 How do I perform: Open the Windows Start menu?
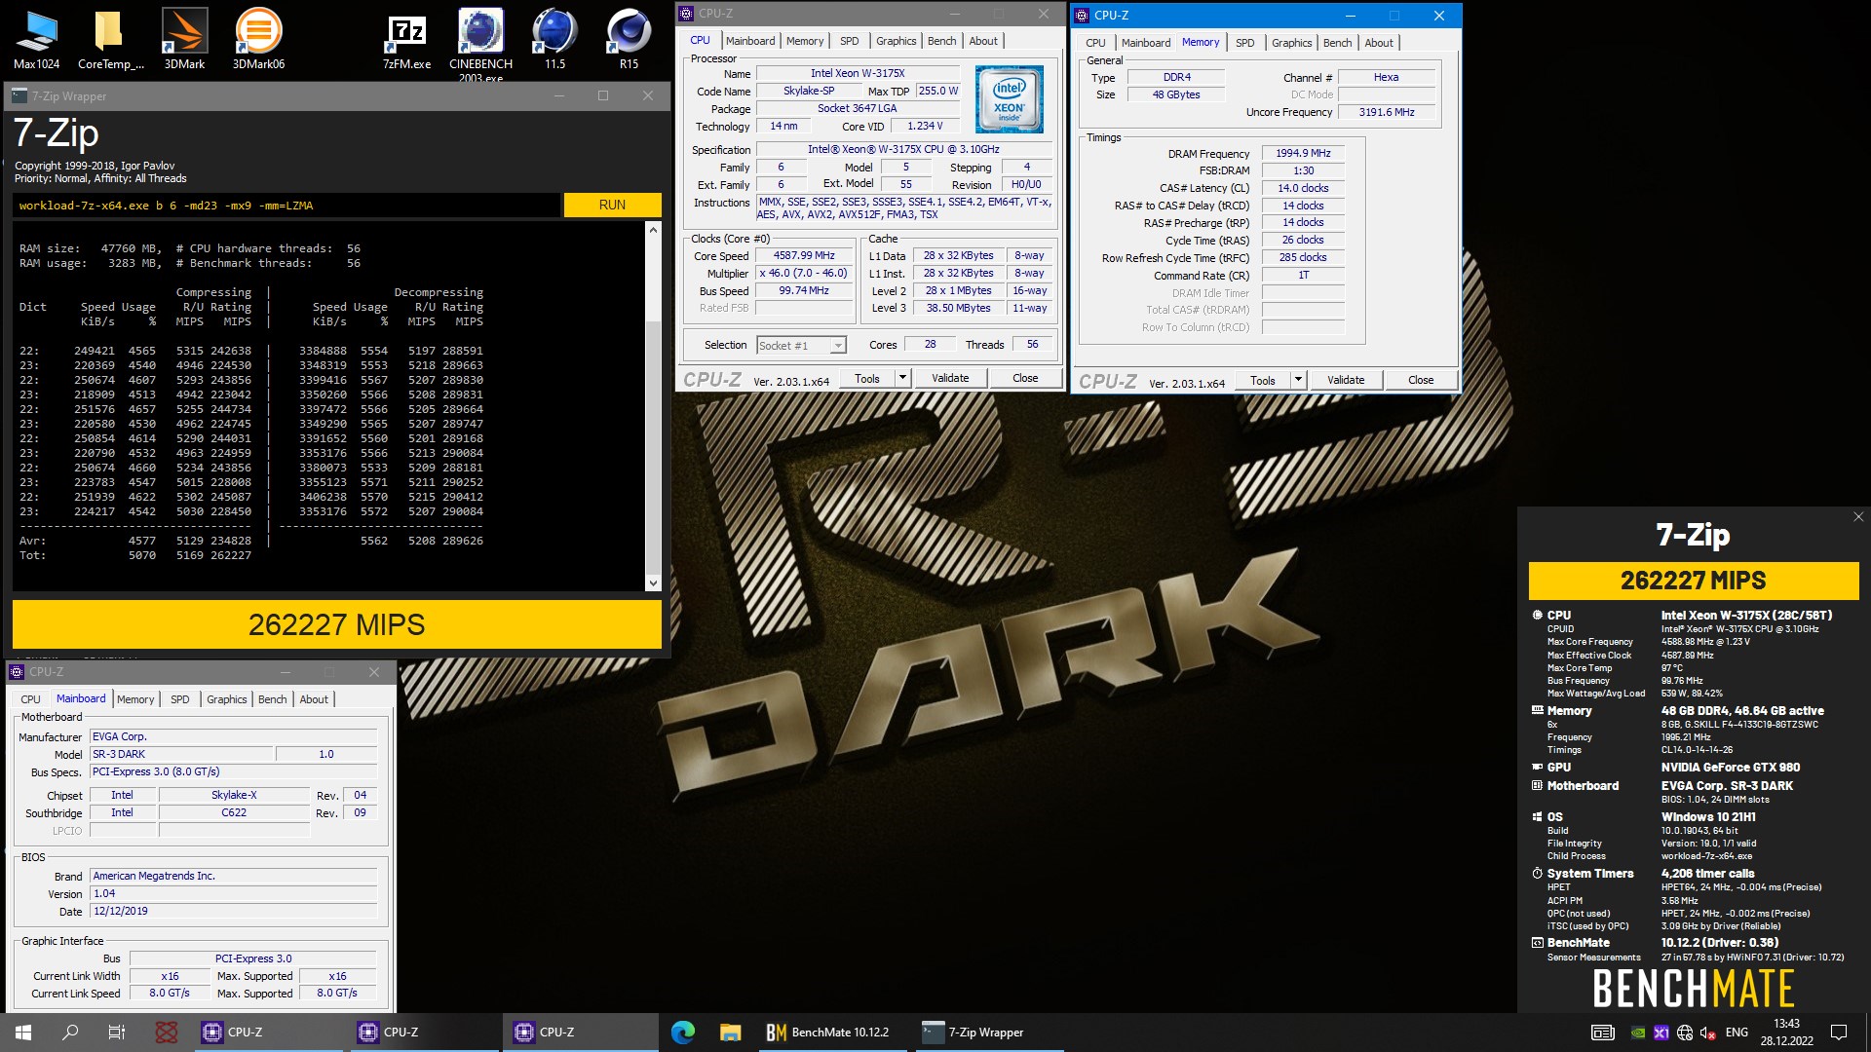23,1033
